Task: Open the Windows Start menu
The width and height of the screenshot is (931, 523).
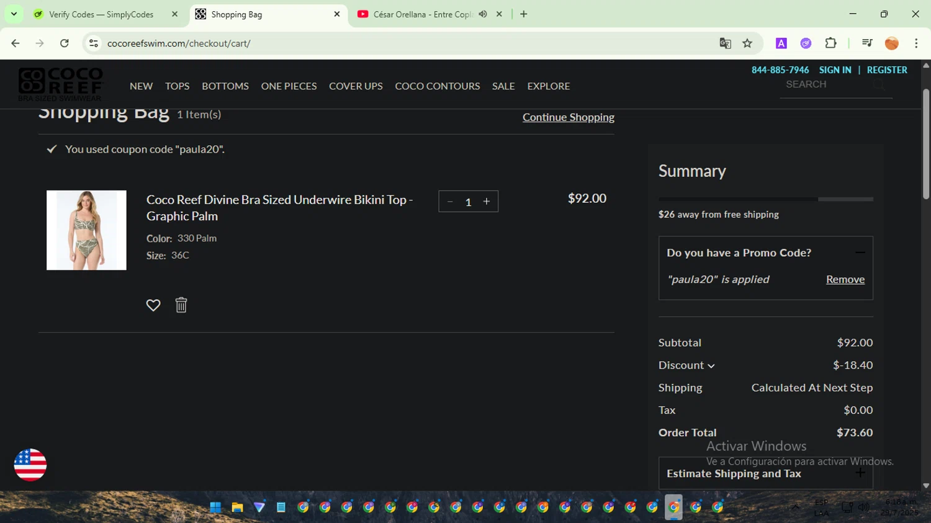Action: click(215, 507)
